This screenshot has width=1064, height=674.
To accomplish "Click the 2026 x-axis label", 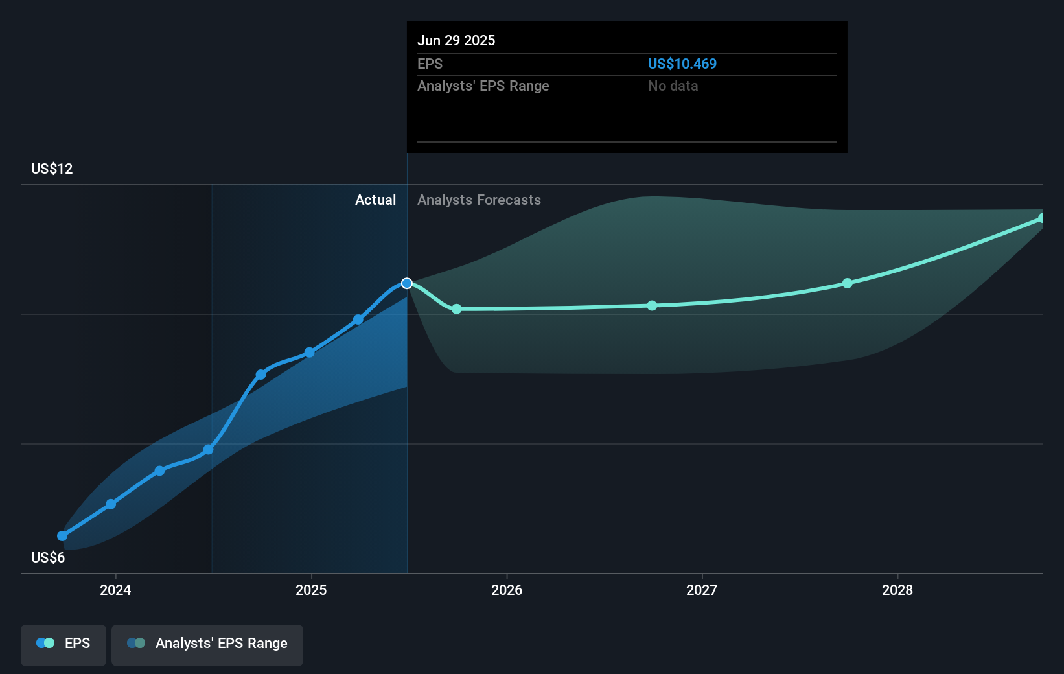I will tap(507, 590).
